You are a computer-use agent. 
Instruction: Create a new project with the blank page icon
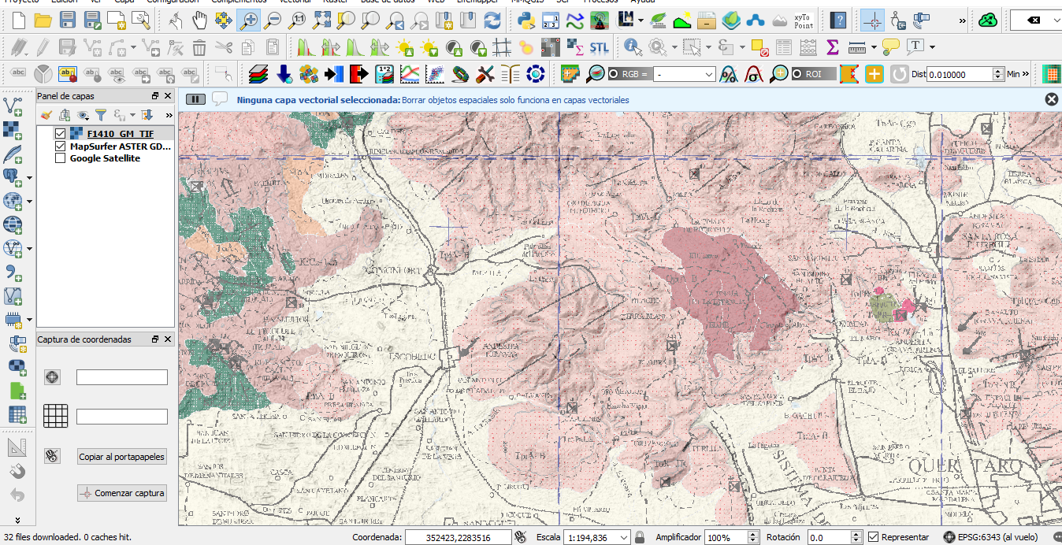(19, 20)
